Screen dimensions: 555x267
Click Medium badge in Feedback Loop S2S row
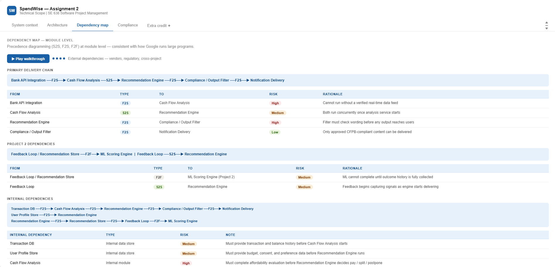pos(304,187)
